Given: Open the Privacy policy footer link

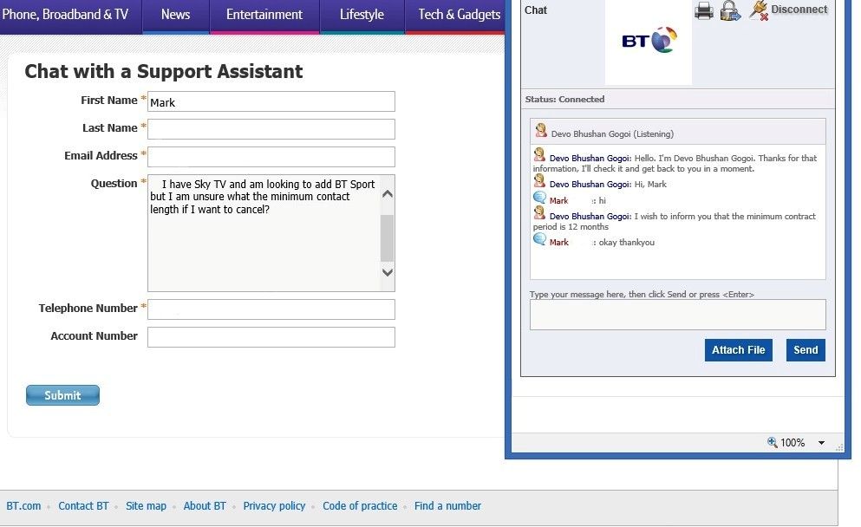Looking at the screenshot, I should 274,505.
